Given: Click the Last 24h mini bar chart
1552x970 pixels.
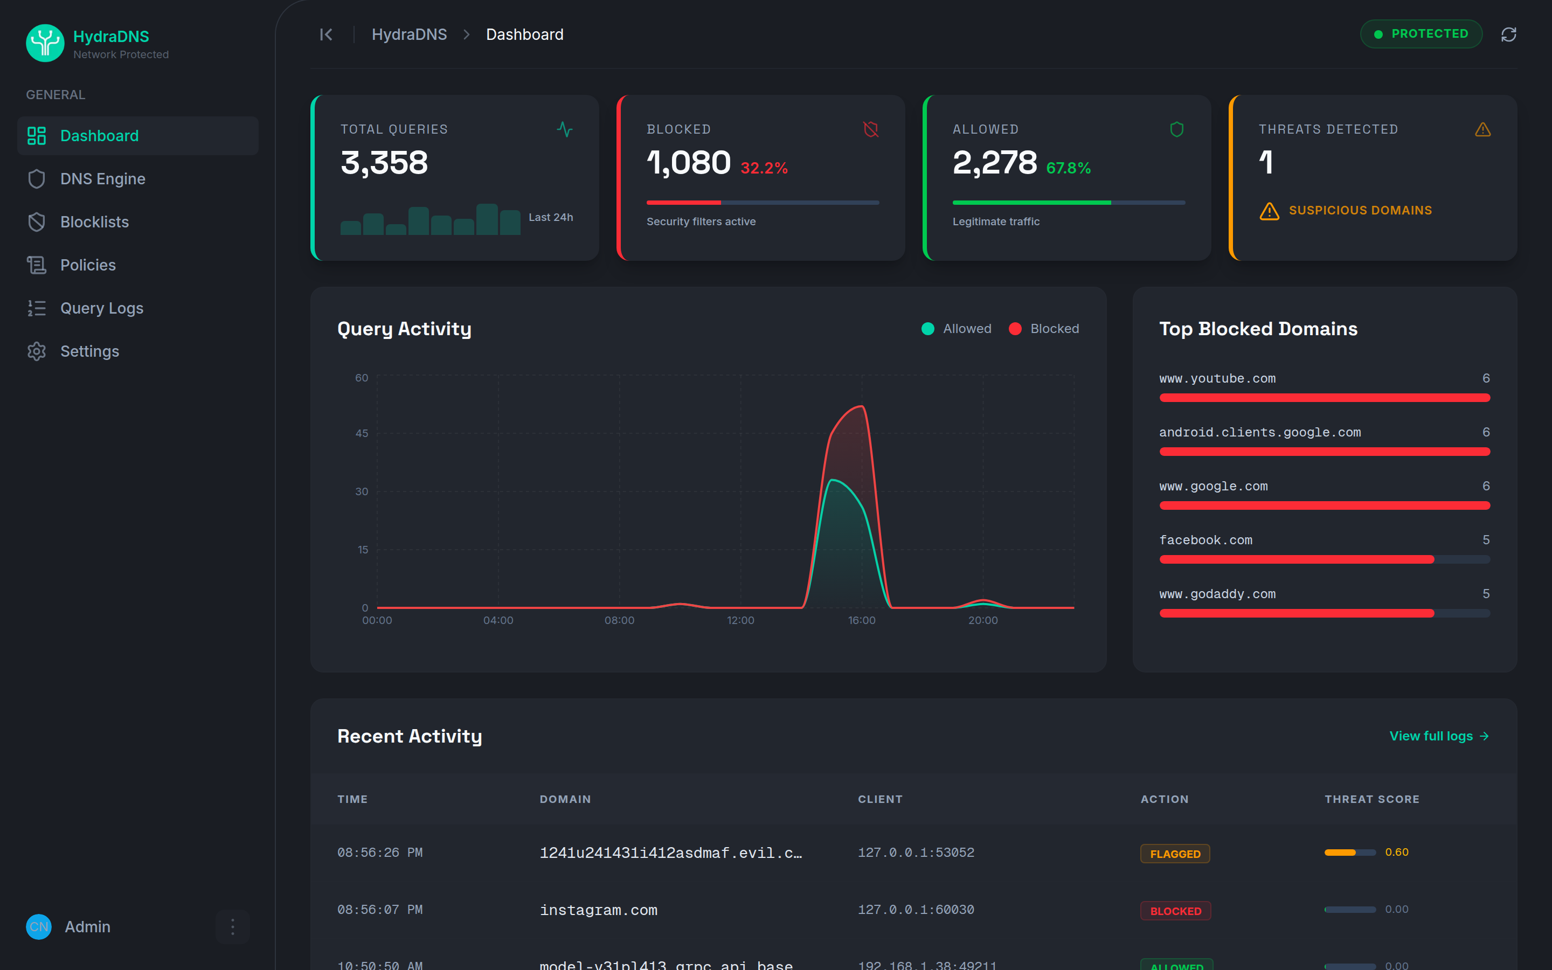Looking at the screenshot, I should point(429,219).
